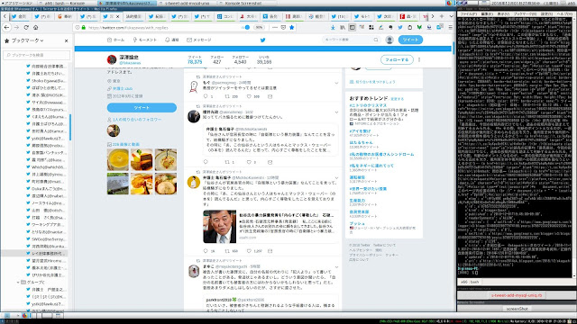Viewport: 577px width, 324px height.
Task: Bookmark this page with the blue star
Action: pos(291,28)
